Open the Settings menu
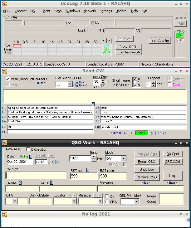Viewport: 191px width, 228px height. 106,11
